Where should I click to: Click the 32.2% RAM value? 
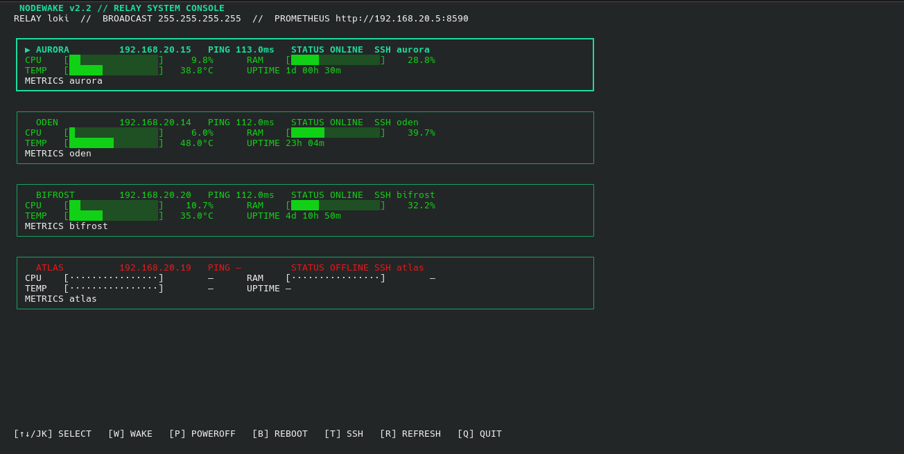click(x=421, y=206)
